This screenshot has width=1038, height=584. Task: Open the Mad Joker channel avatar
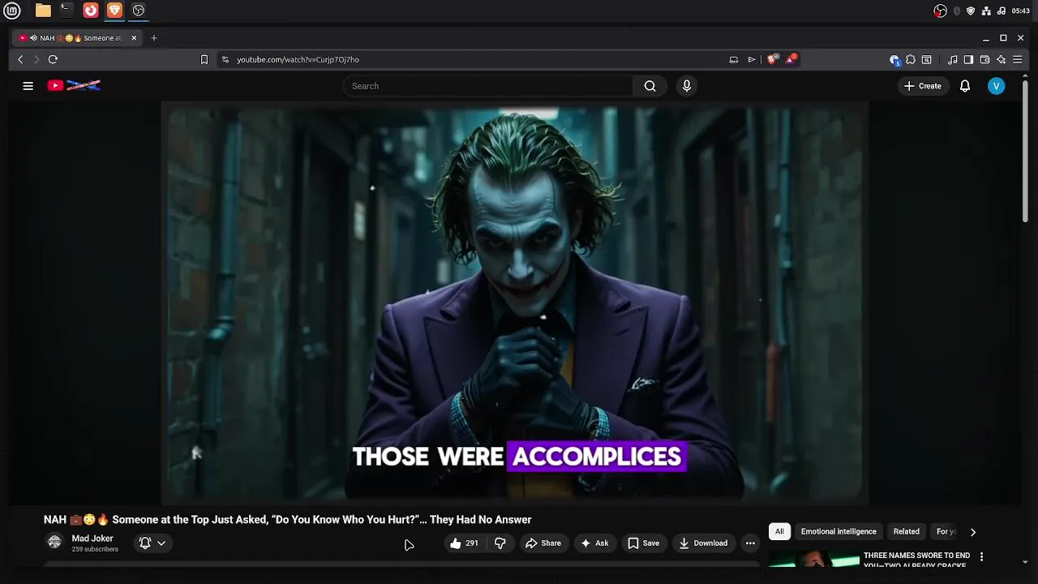tap(54, 542)
